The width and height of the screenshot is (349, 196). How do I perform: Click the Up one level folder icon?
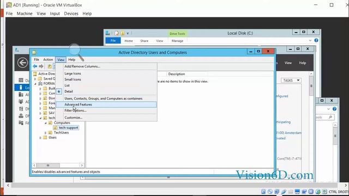pyautogui.click(x=50, y=66)
